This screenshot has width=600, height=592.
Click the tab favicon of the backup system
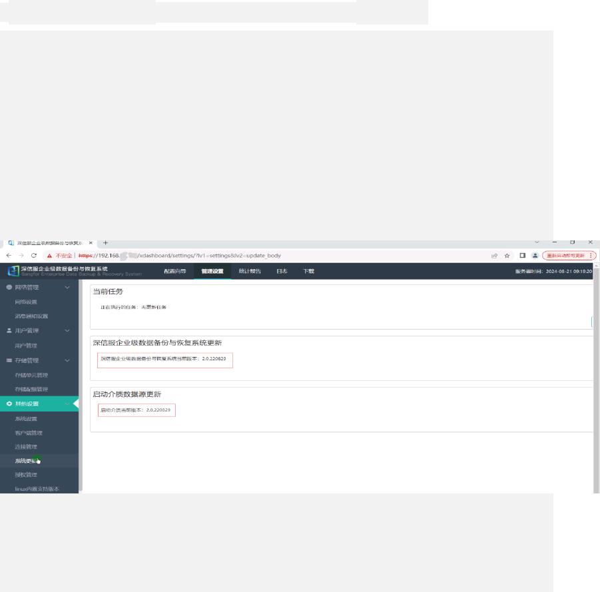[11, 242]
